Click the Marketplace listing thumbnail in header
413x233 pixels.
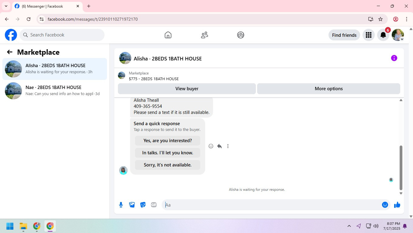click(122, 75)
